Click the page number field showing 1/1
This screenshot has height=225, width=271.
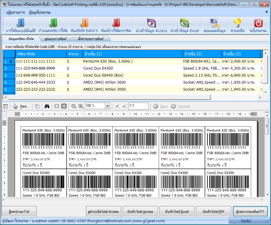click(138, 106)
